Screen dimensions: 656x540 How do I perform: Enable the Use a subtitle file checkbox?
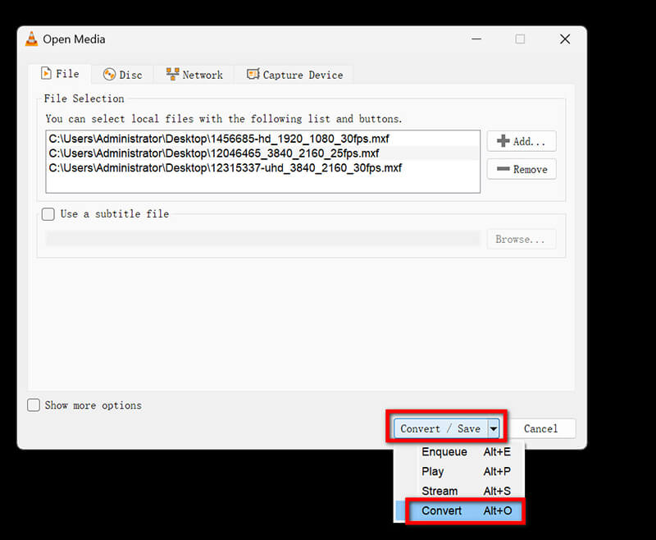pyautogui.click(x=48, y=214)
